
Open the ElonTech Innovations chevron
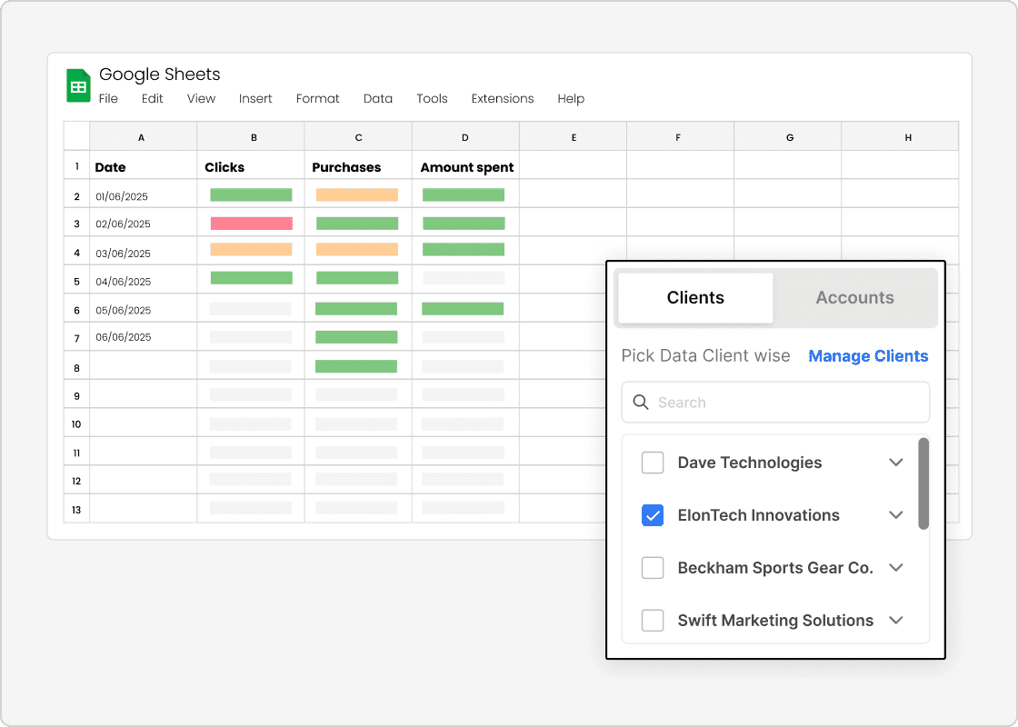pos(896,515)
